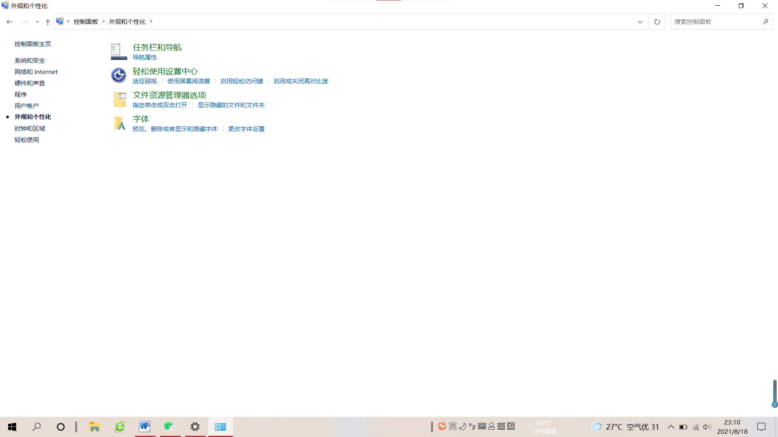Open the address bar dropdown chevron
778x437 pixels.
coord(639,21)
